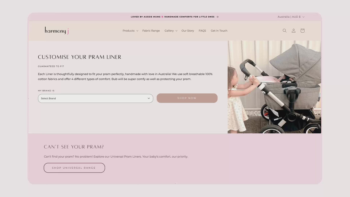Click the pram and toddler photo
The height and width of the screenshot is (197, 350).
[274, 87]
